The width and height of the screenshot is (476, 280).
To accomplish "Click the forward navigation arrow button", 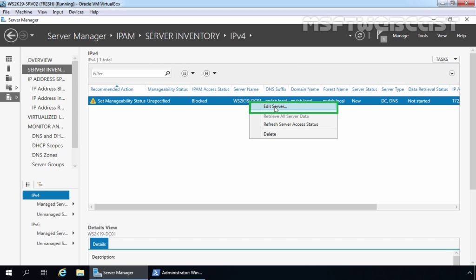I will (23, 35).
